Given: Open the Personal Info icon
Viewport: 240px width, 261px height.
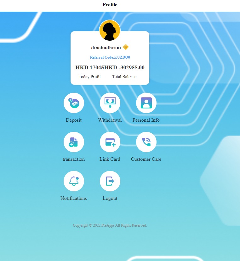Looking at the screenshot, I should (x=146, y=103).
